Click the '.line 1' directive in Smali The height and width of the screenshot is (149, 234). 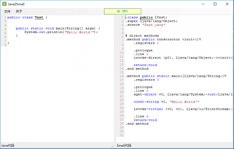coord(141,54)
